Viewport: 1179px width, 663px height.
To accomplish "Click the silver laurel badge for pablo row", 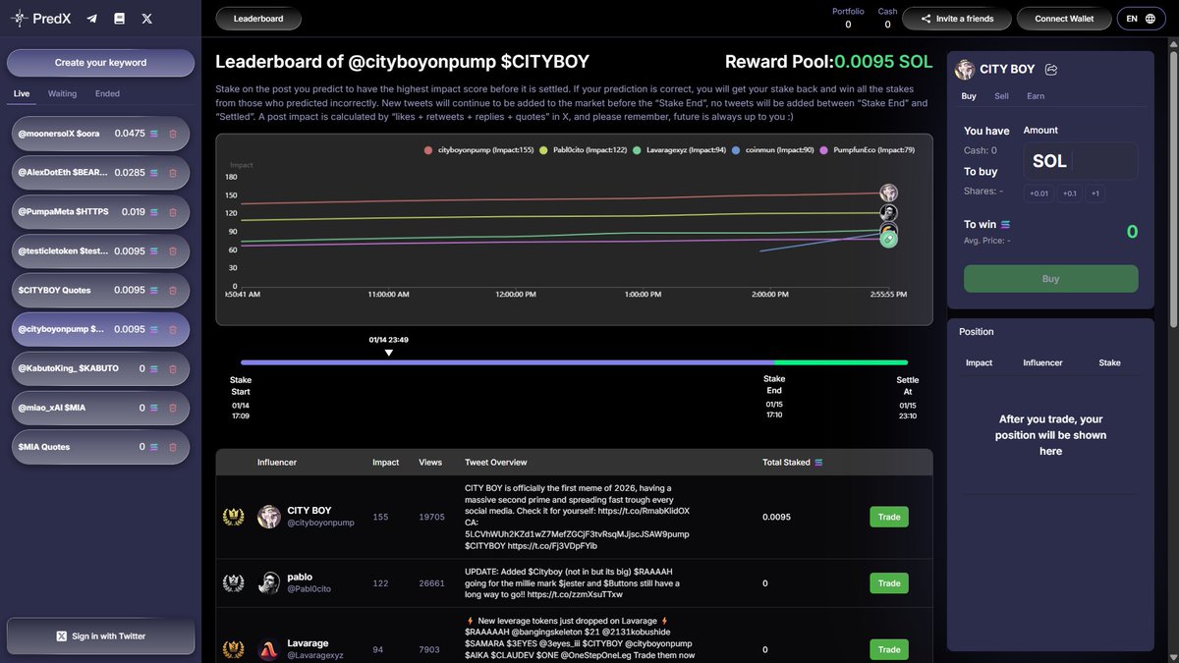I will [x=234, y=582].
